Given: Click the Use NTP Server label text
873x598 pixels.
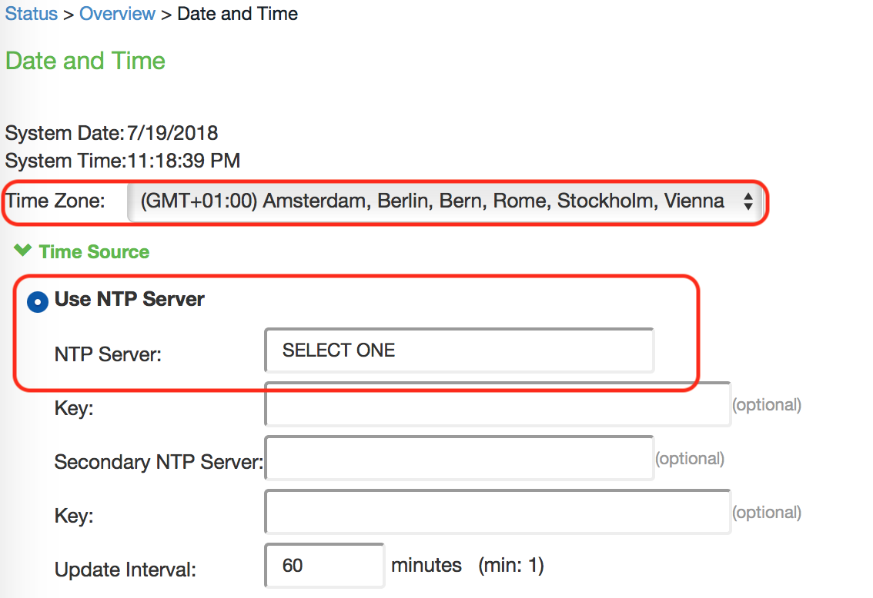Looking at the screenshot, I should coord(129,300).
